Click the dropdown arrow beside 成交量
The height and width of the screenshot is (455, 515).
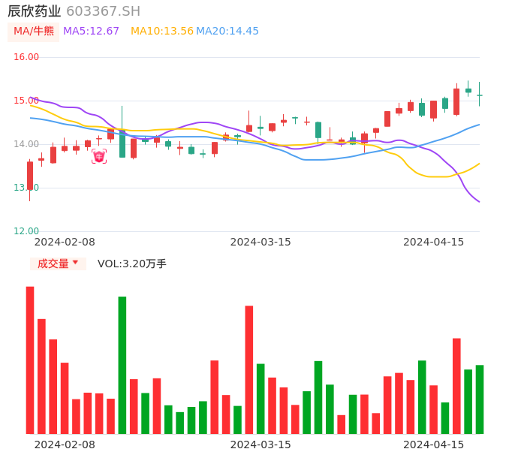click(x=75, y=263)
